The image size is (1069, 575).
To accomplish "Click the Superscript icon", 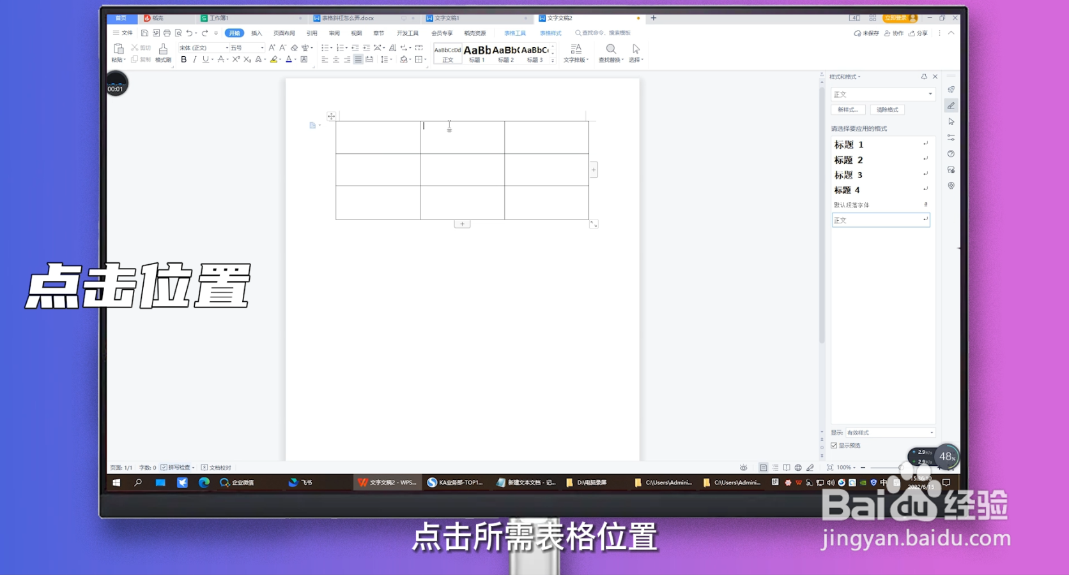I will click(x=236, y=59).
